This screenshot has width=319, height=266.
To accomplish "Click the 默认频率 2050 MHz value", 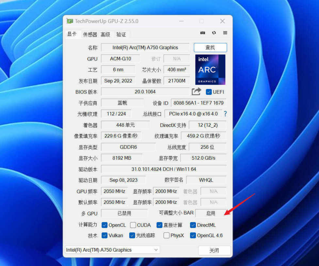I will (x=114, y=202).
